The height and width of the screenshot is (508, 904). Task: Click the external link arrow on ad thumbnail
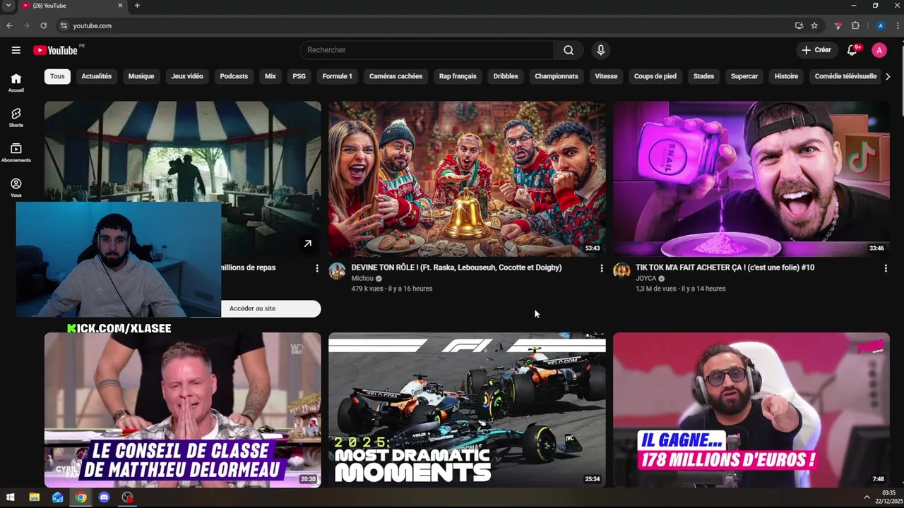[307, 243]
